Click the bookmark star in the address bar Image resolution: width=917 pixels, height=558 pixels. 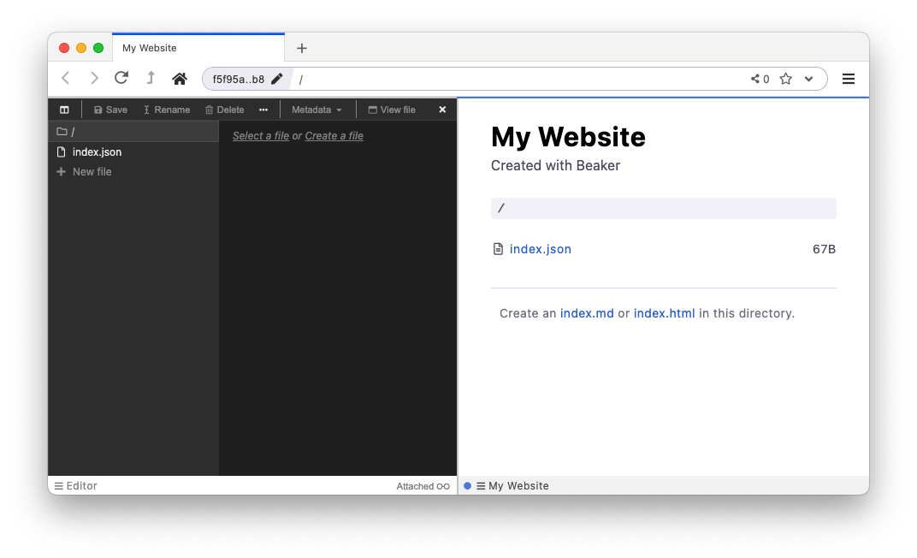(784, 78)
